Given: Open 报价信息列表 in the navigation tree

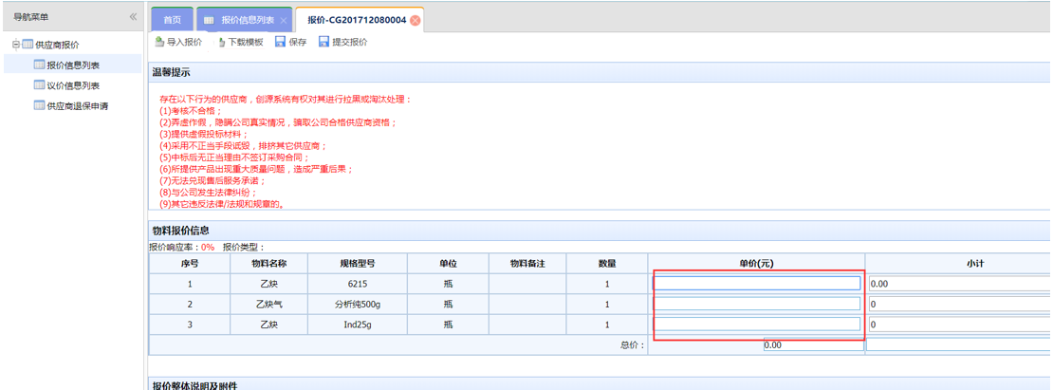Looking at the screenshot, I should click(x=73, y=65).
